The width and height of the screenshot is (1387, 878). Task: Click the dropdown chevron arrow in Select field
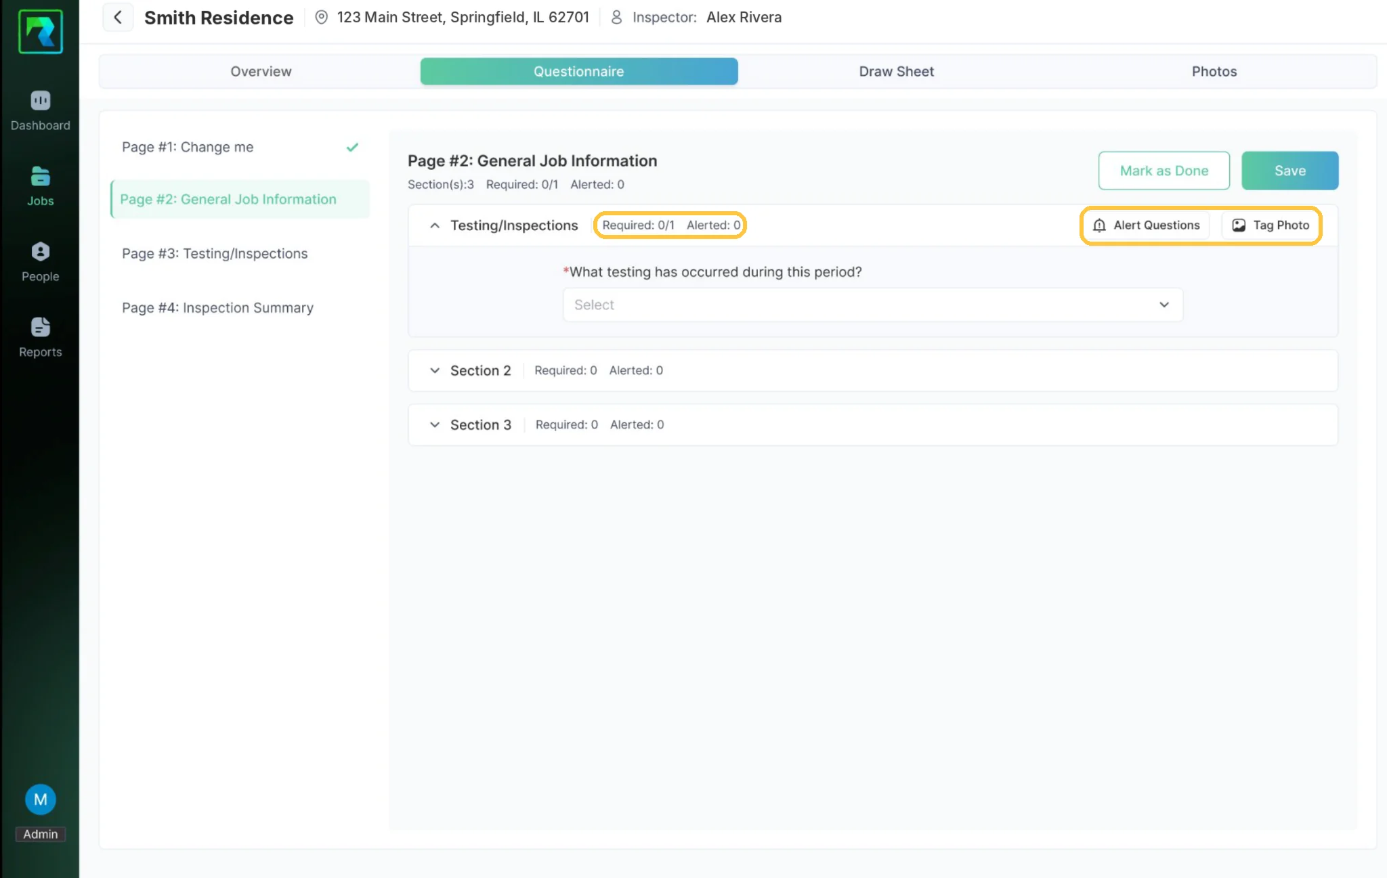(1164, 305)
